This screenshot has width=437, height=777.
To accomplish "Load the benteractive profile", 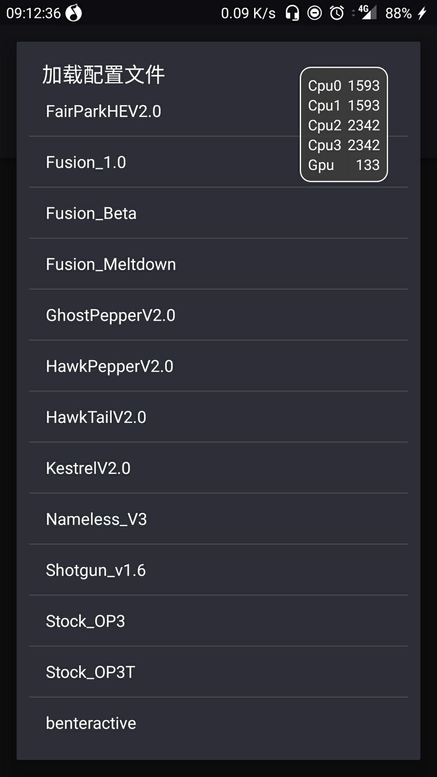I will tap(218, 723).
